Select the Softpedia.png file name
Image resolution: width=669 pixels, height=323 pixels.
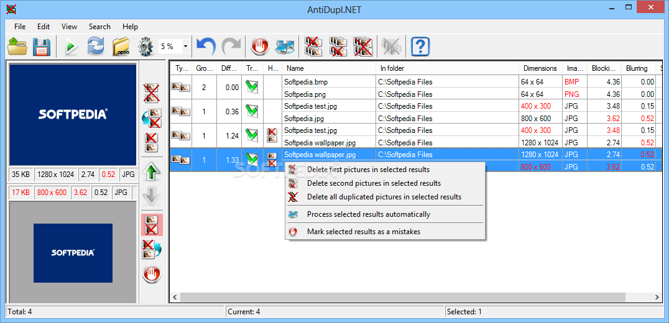[x=307, y=94]
